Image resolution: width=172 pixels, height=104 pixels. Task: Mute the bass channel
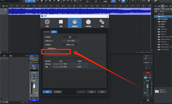(x=32, y=75)
